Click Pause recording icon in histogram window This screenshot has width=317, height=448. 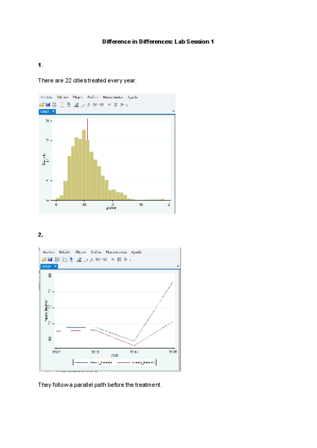click(115, 105)
